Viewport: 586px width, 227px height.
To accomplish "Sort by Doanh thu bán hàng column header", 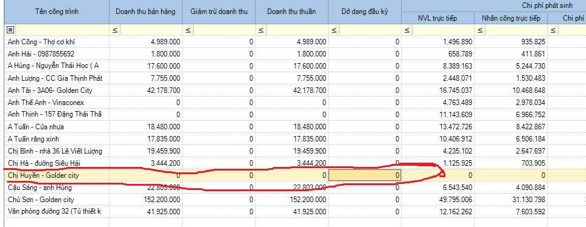I will point(145,12).
